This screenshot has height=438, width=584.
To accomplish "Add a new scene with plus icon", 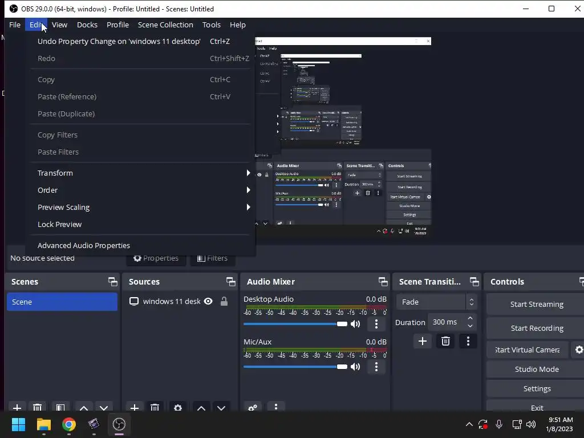I will [x=17, y=407].
